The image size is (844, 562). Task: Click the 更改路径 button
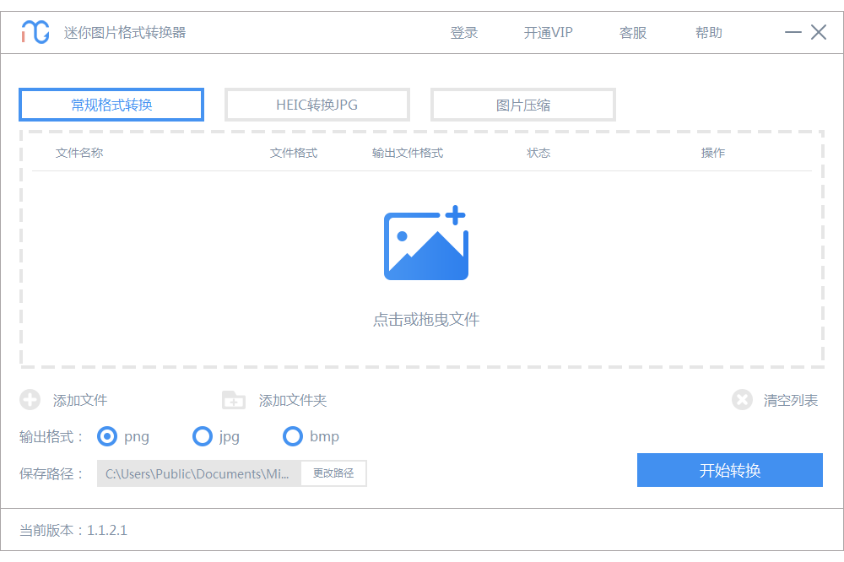pos(333,473)
